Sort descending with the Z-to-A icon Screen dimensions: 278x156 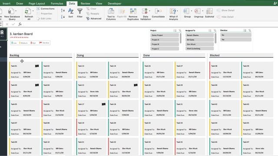[63, 17]
